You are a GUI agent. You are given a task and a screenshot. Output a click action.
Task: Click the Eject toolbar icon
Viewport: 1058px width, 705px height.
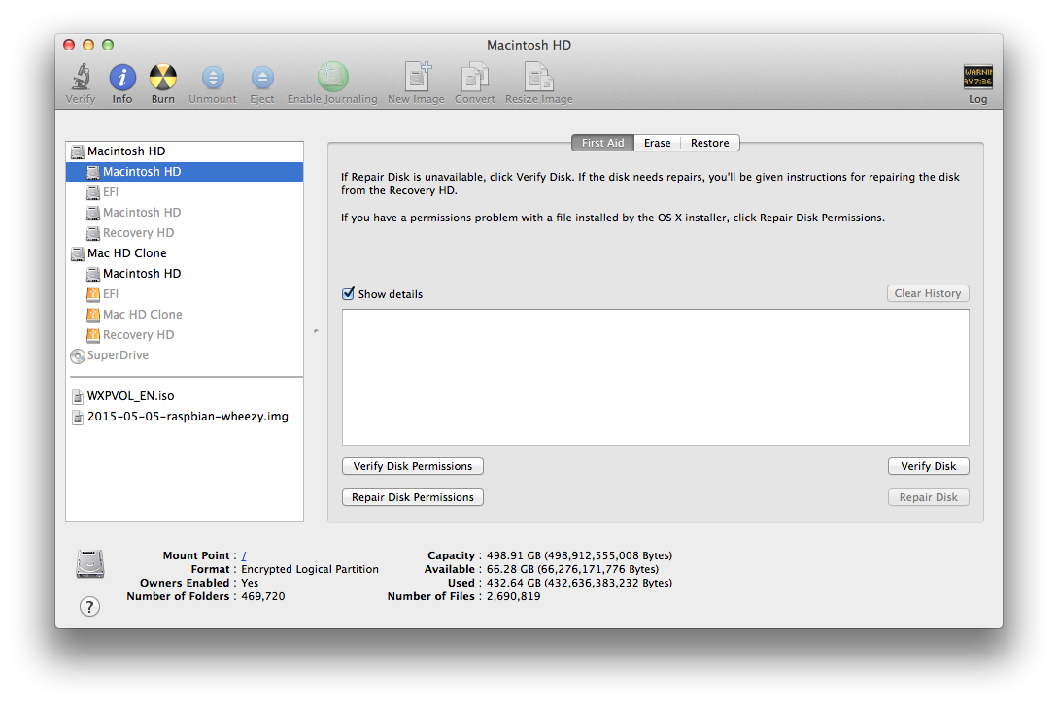(x=262, y=78)
